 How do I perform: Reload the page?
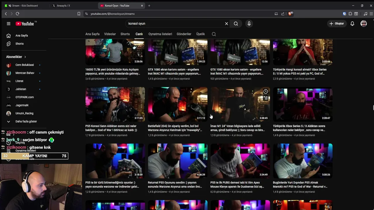point(18,14)
